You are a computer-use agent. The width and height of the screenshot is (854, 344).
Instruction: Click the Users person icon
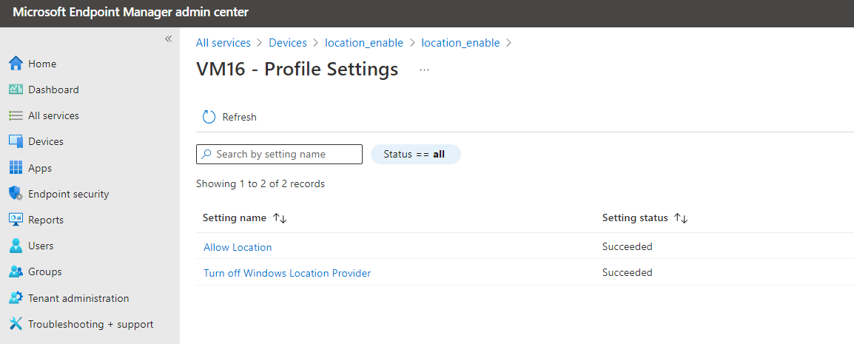pos(16,246)
